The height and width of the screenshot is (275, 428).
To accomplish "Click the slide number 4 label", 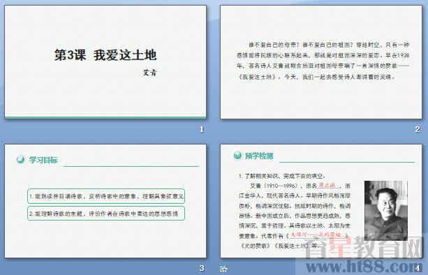I will point(417,268).
